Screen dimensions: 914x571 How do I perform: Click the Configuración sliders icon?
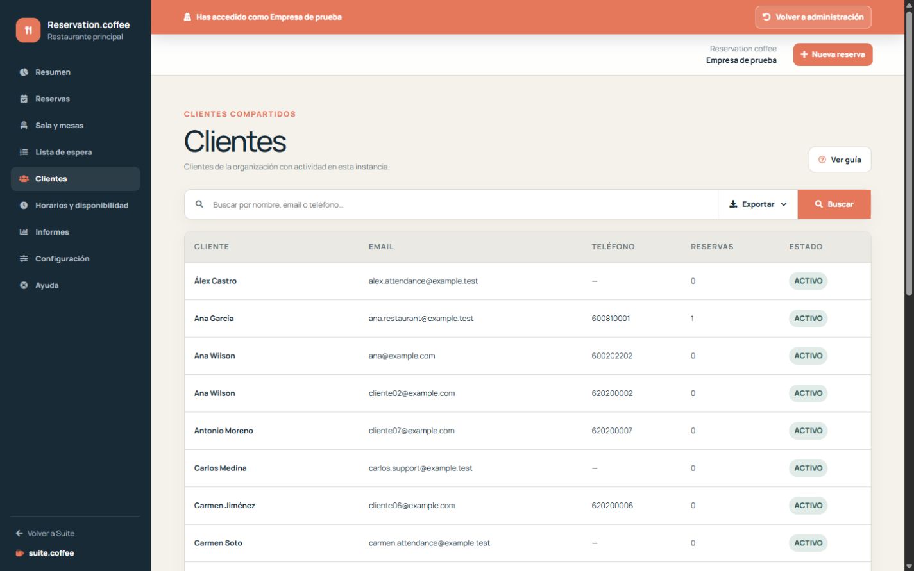(x=24, y=259)
